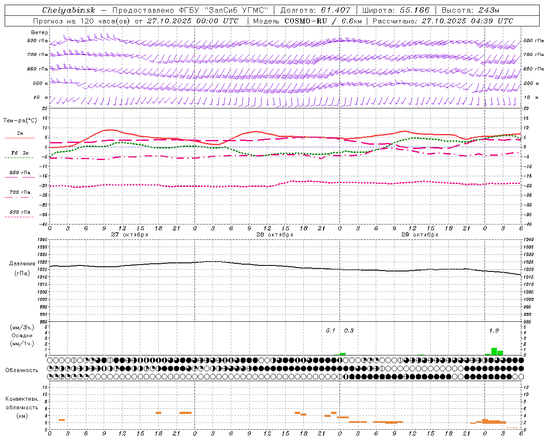
Task: Click the "Давление" pressure label
Action: [22, 264]
